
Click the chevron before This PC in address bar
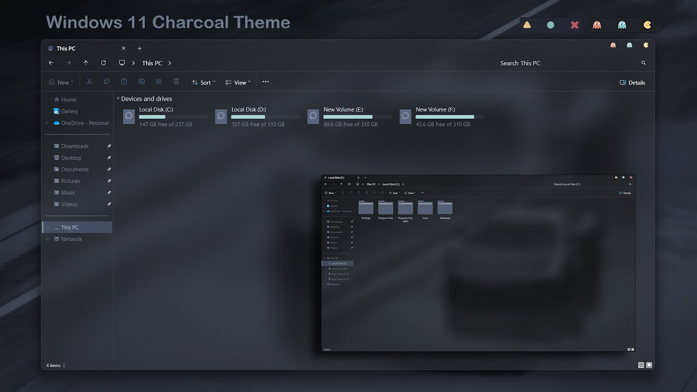point(133,63)
